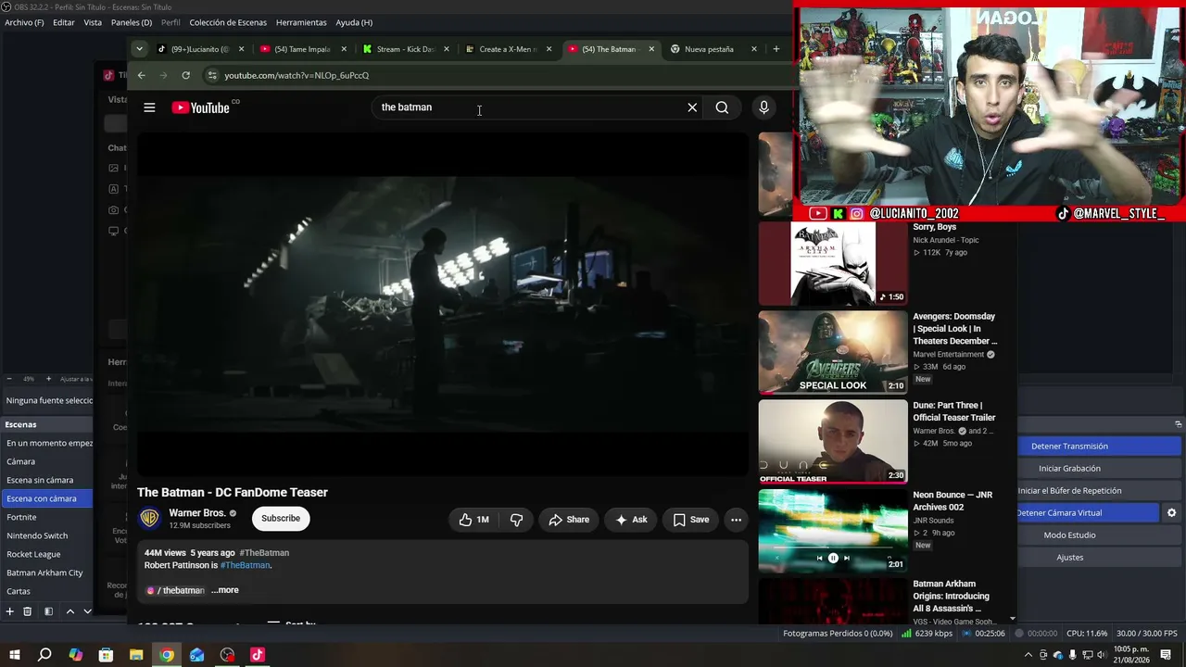Select the Fortnite scene in OBS
Viewport: 1186px width, 667px height.
pos(46,517)
